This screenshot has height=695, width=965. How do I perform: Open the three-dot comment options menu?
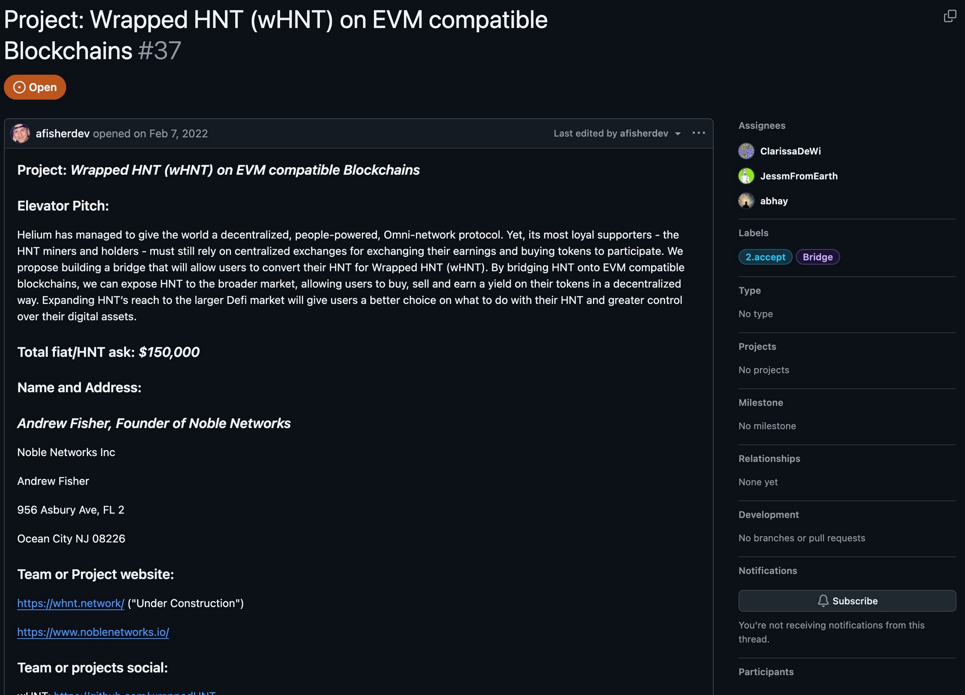pyautogui.click(x=699, y=133)
